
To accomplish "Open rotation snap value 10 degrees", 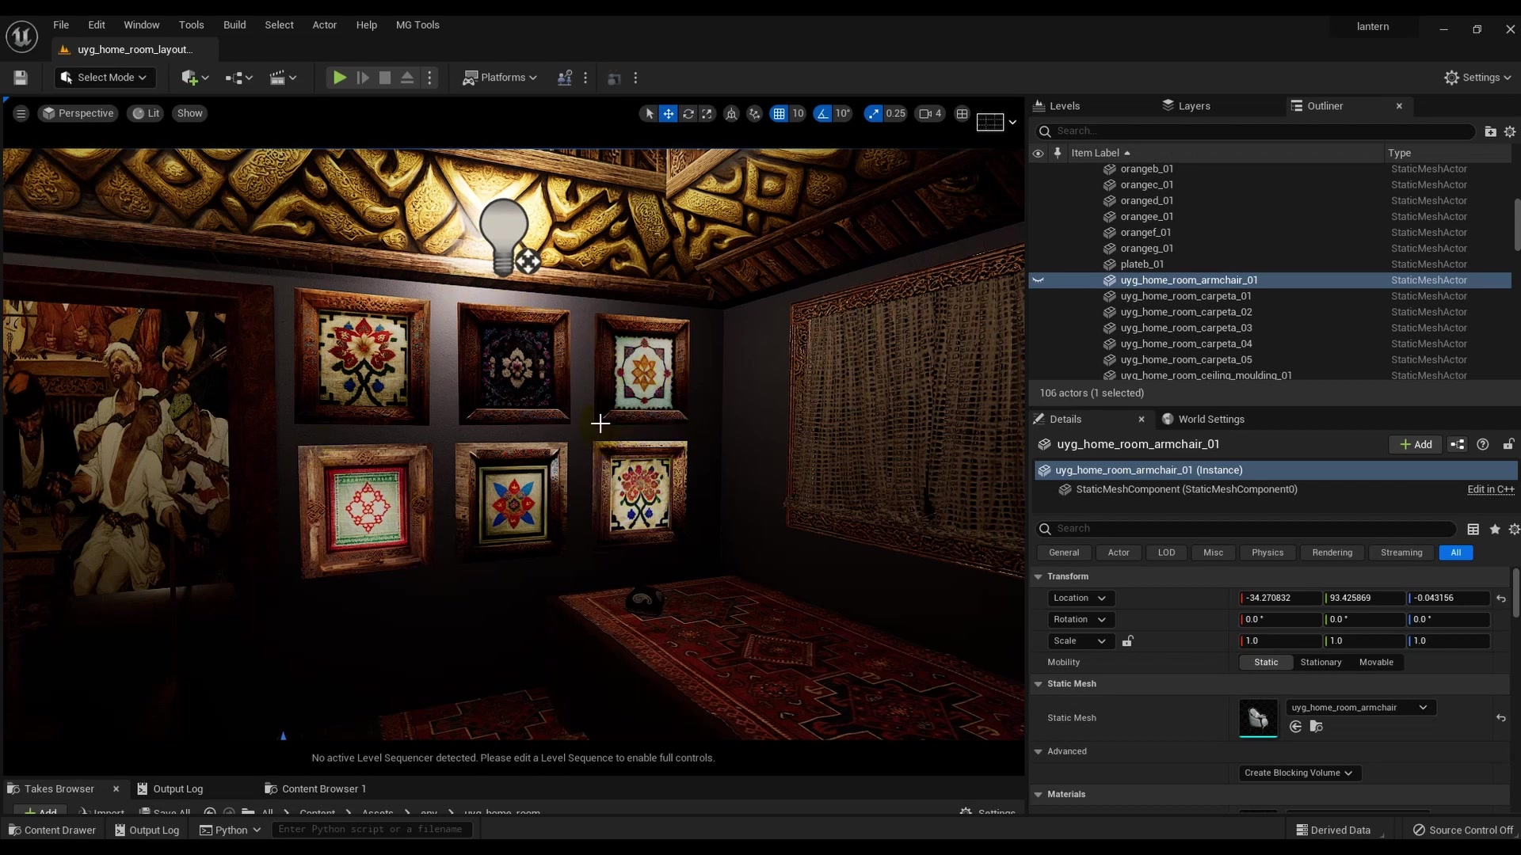I will [843, 113].
